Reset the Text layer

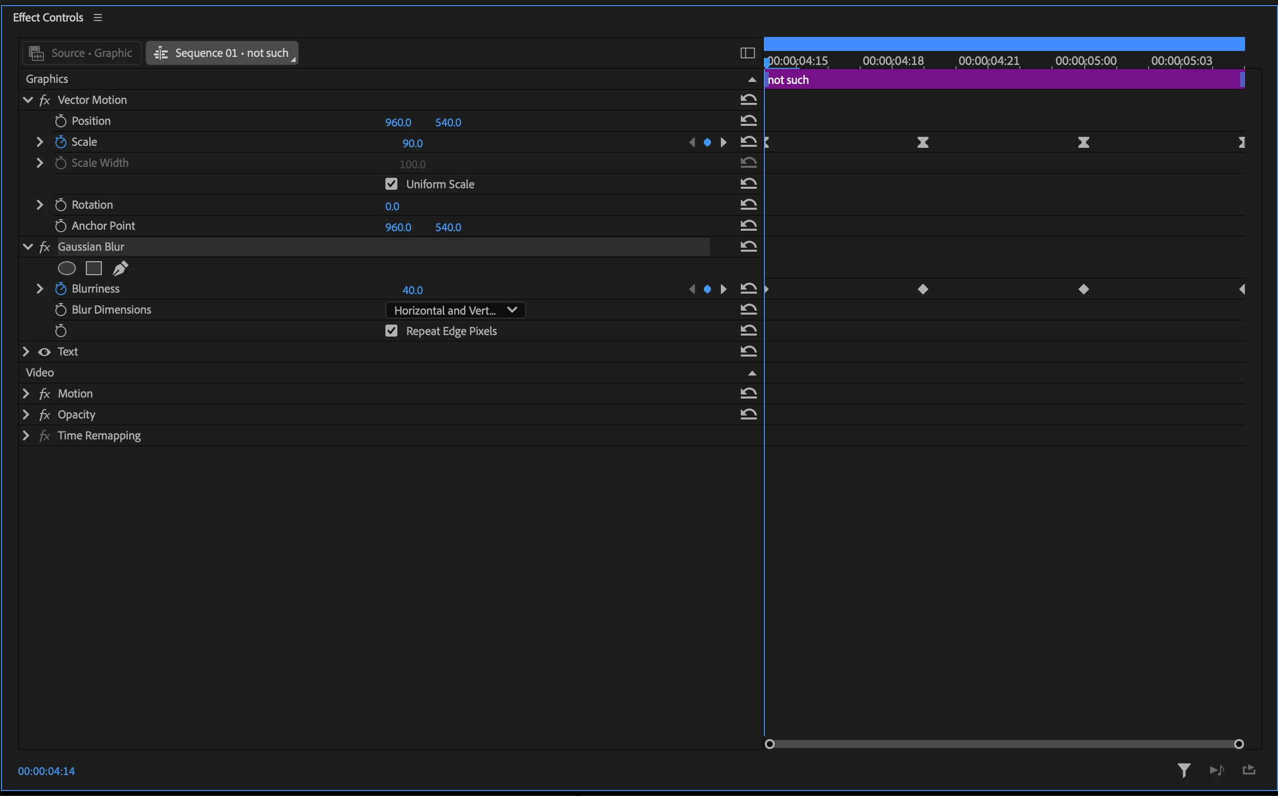pos(748,351)
